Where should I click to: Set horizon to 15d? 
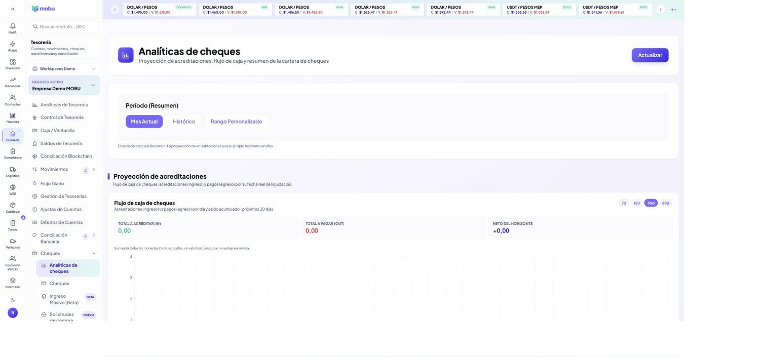click(x=636, y=203)
